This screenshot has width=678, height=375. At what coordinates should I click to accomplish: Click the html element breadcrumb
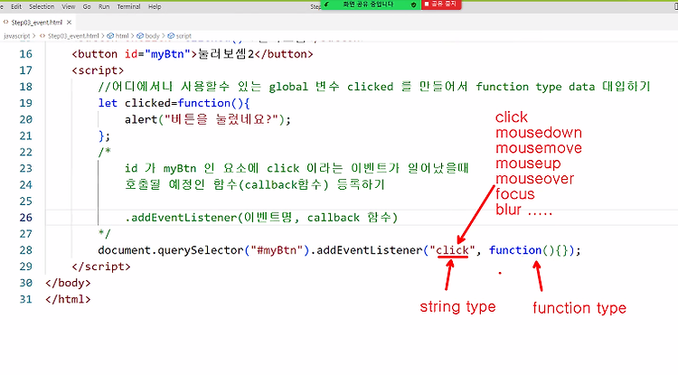pyautogui.click(x=122, y=36)
